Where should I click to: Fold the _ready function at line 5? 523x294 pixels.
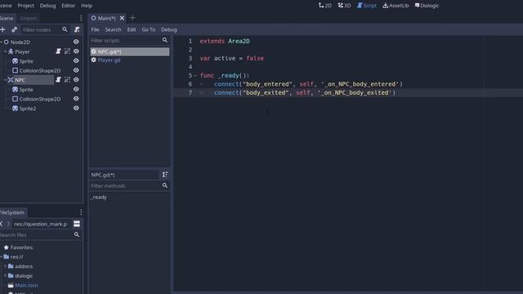click(195, 75)
